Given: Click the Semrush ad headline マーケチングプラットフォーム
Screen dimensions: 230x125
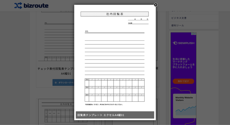Looking at the screenshot, I should click(183, 63).
